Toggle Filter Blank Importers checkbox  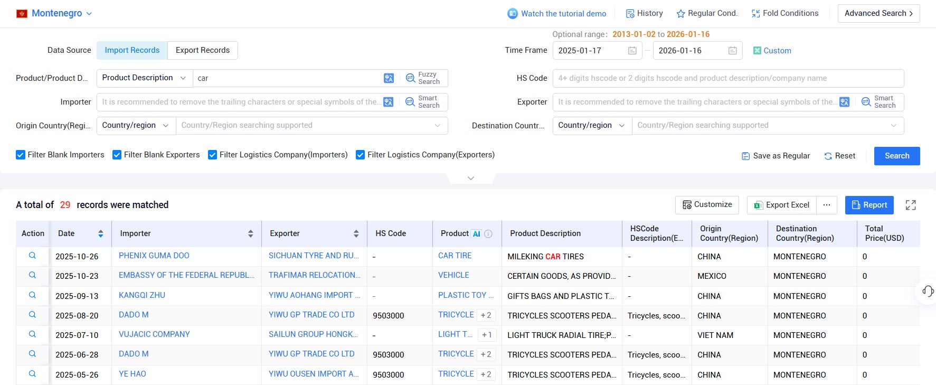tap(21, 155)
